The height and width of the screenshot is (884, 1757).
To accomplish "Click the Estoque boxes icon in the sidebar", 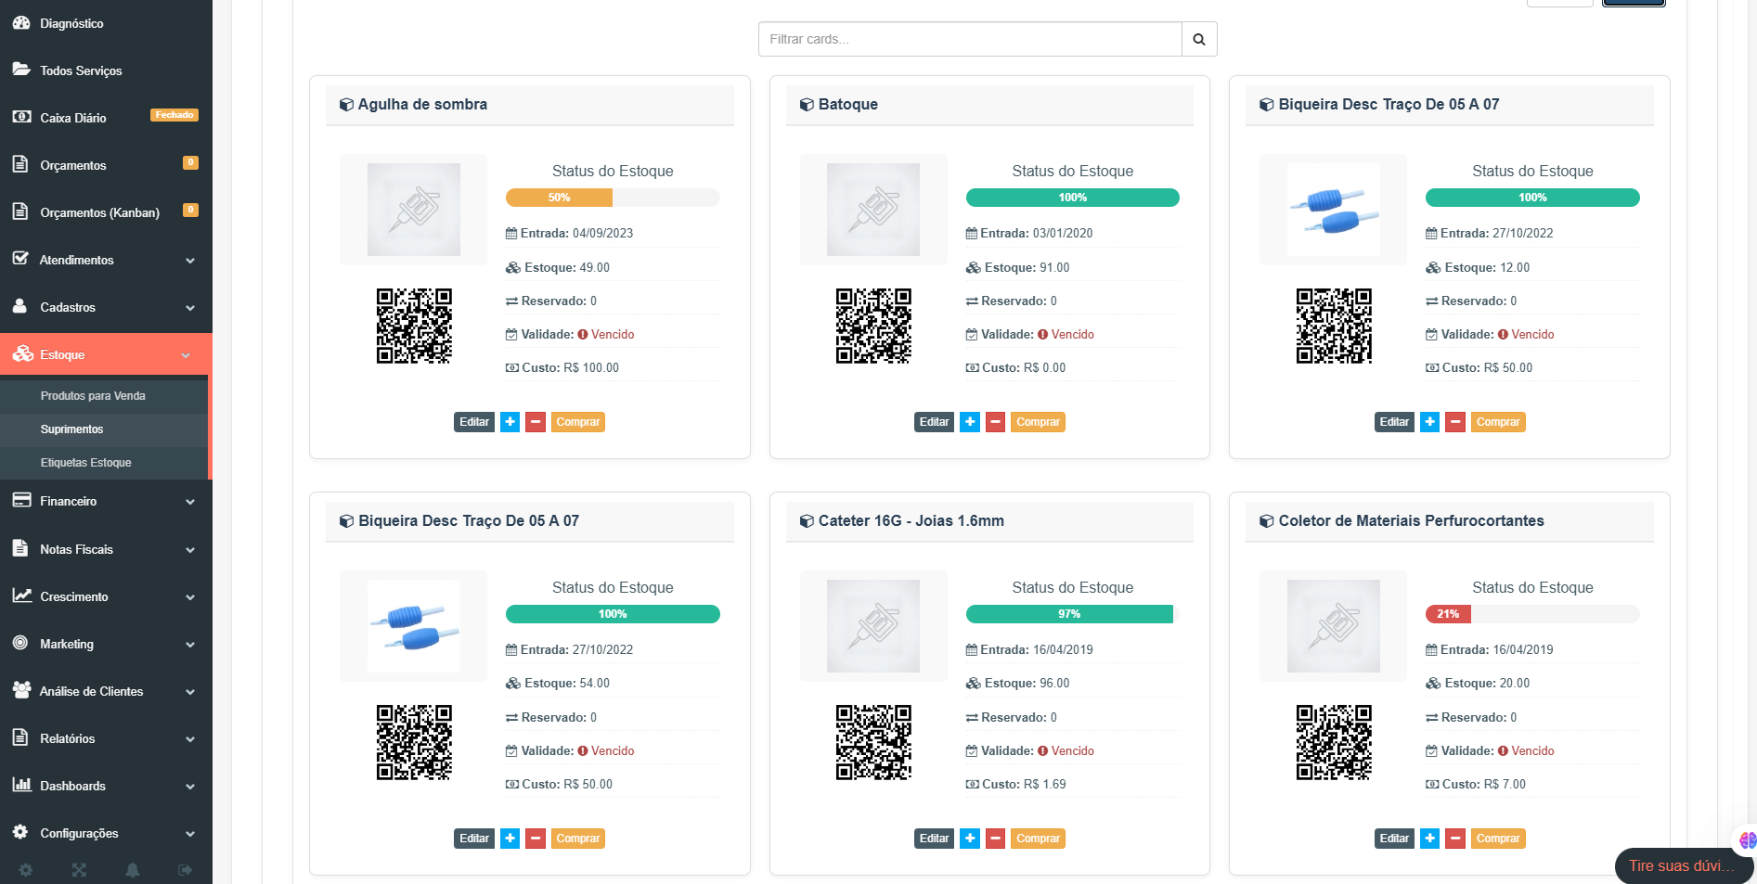I will (22, 354).
